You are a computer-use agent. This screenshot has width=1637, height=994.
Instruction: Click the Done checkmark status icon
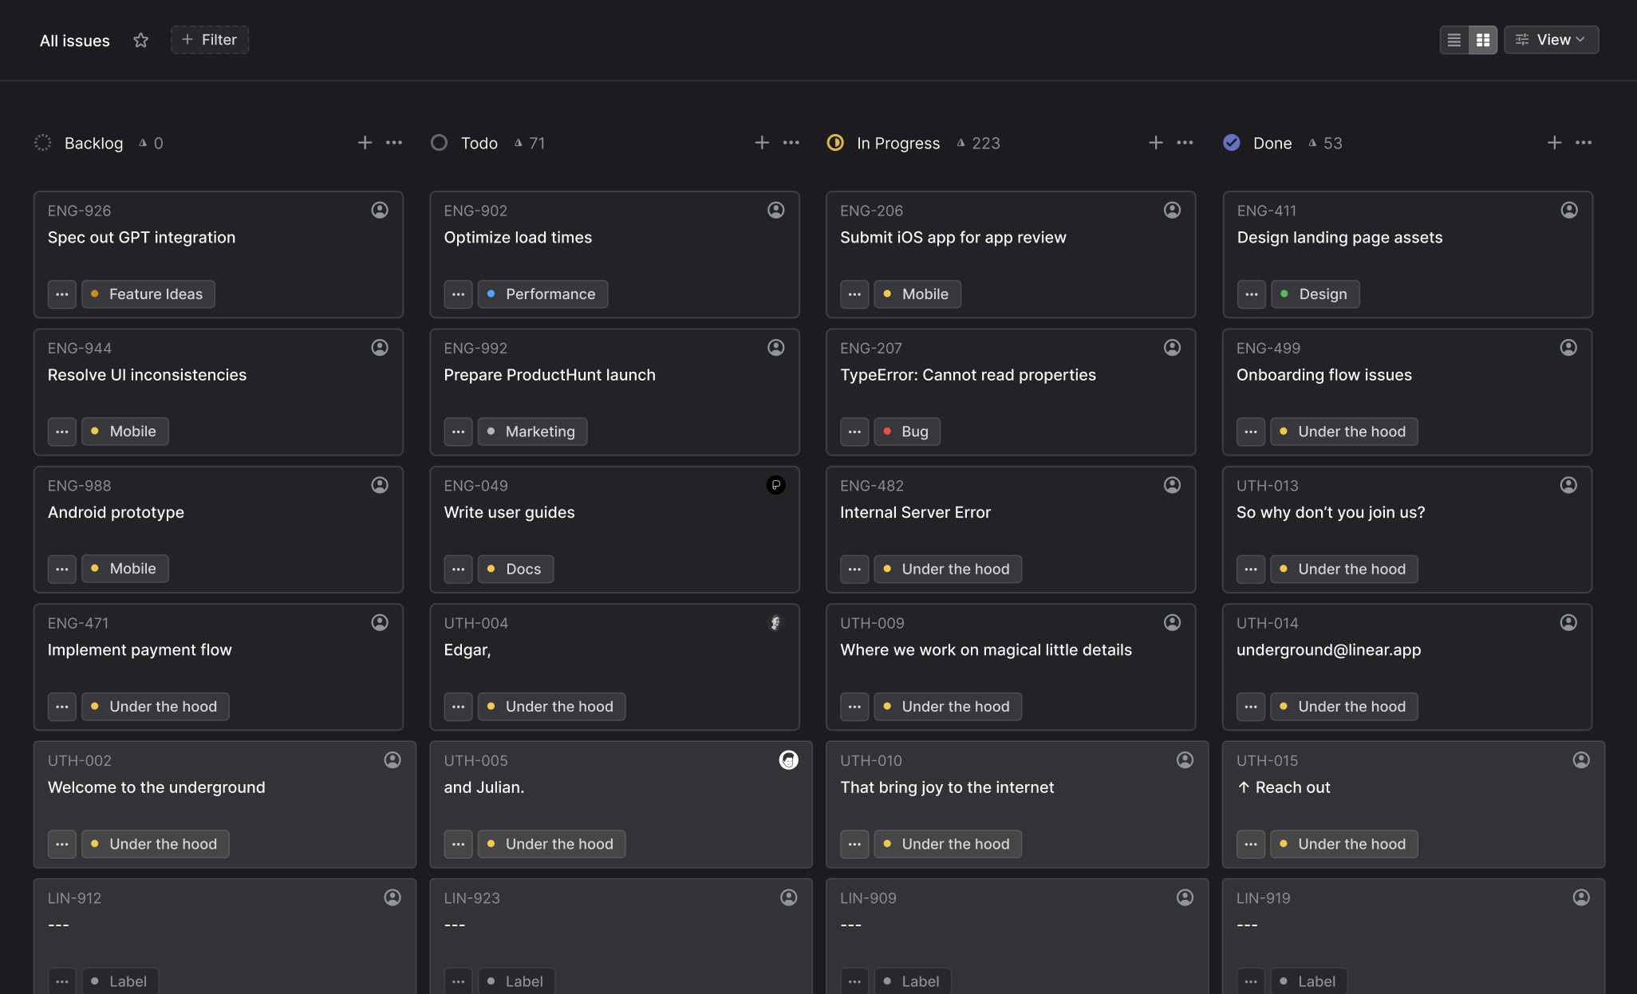coord(1231,143)
